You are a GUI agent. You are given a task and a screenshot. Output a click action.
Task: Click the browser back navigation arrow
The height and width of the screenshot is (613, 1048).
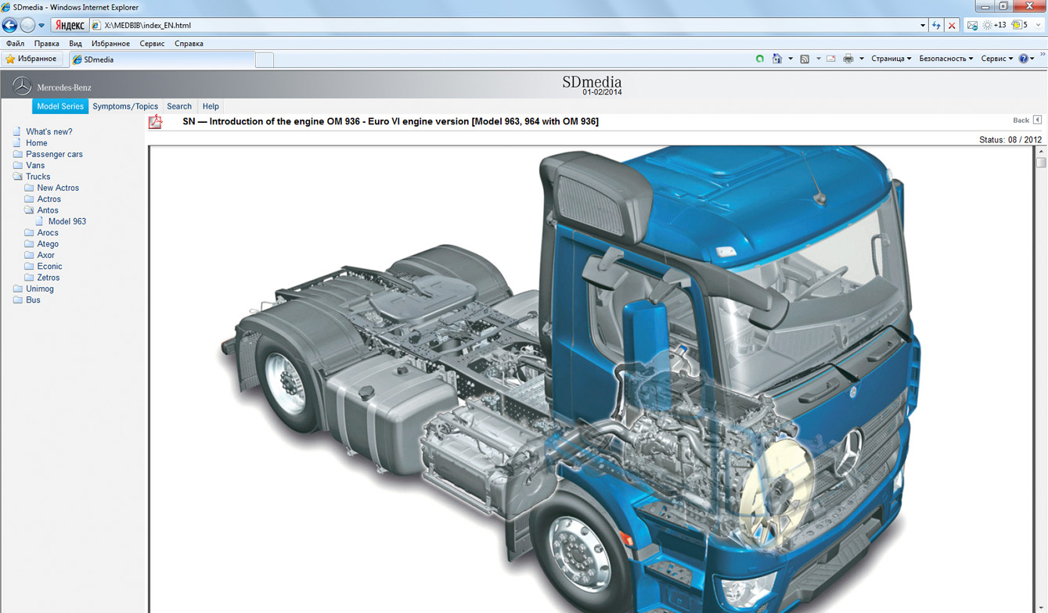[x=10, y=25]
